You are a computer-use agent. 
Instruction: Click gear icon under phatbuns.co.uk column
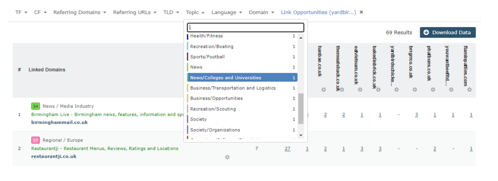tap(433, 90)
